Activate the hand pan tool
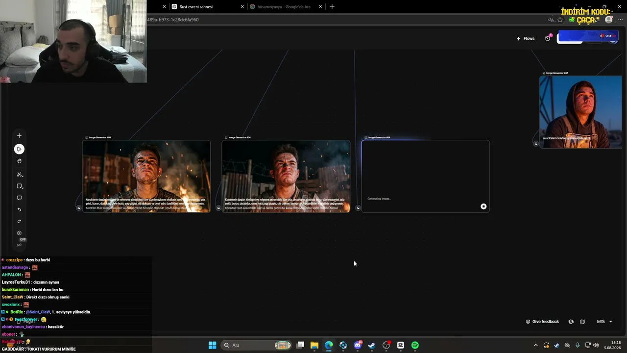 [x=19, y=161]
